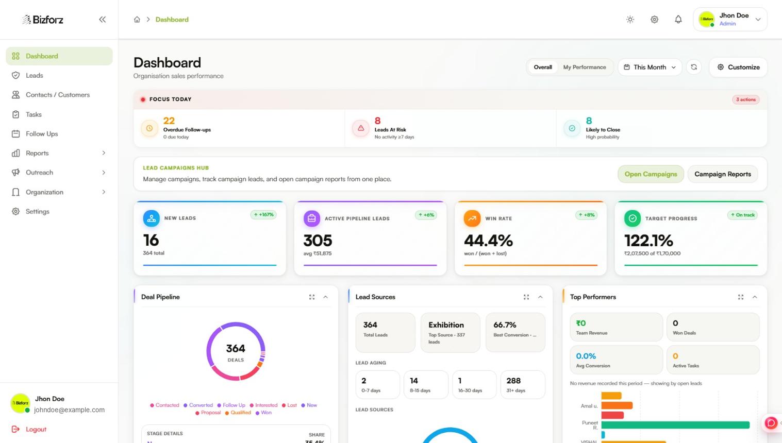Click the Dashboard breadcrumb link
Viewport: 782px width, 443px height.
point(172,20)
